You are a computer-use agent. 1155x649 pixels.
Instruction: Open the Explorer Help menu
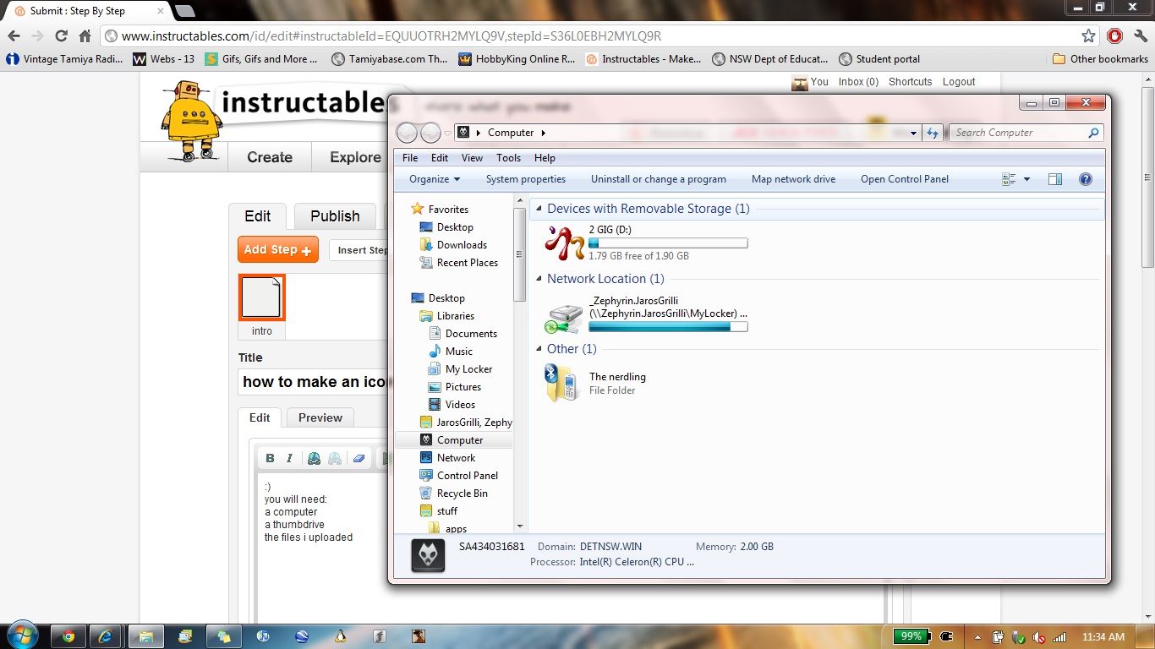(545, 158)
